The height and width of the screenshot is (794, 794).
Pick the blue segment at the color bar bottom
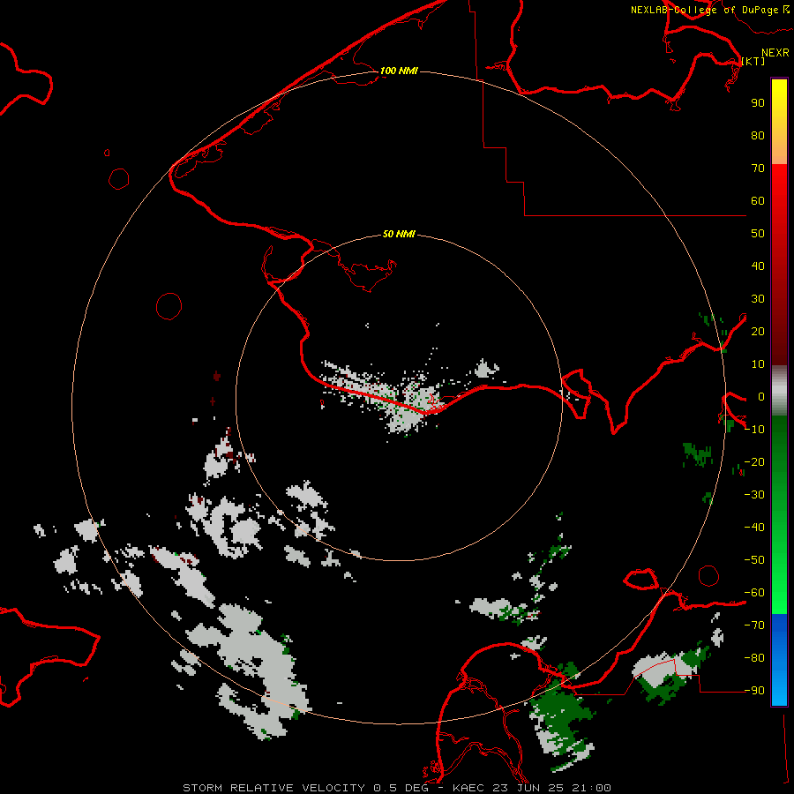point(779,660)
